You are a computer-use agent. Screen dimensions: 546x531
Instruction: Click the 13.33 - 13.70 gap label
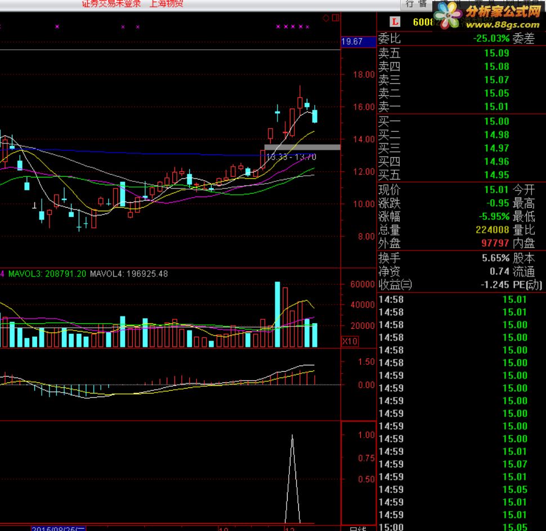pos(291,157)
